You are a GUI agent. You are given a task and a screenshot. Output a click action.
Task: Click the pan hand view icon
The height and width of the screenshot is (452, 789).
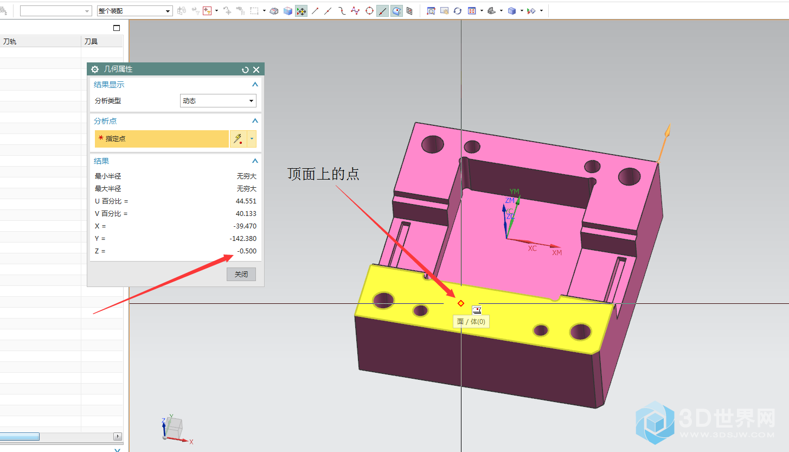[444, 11]
